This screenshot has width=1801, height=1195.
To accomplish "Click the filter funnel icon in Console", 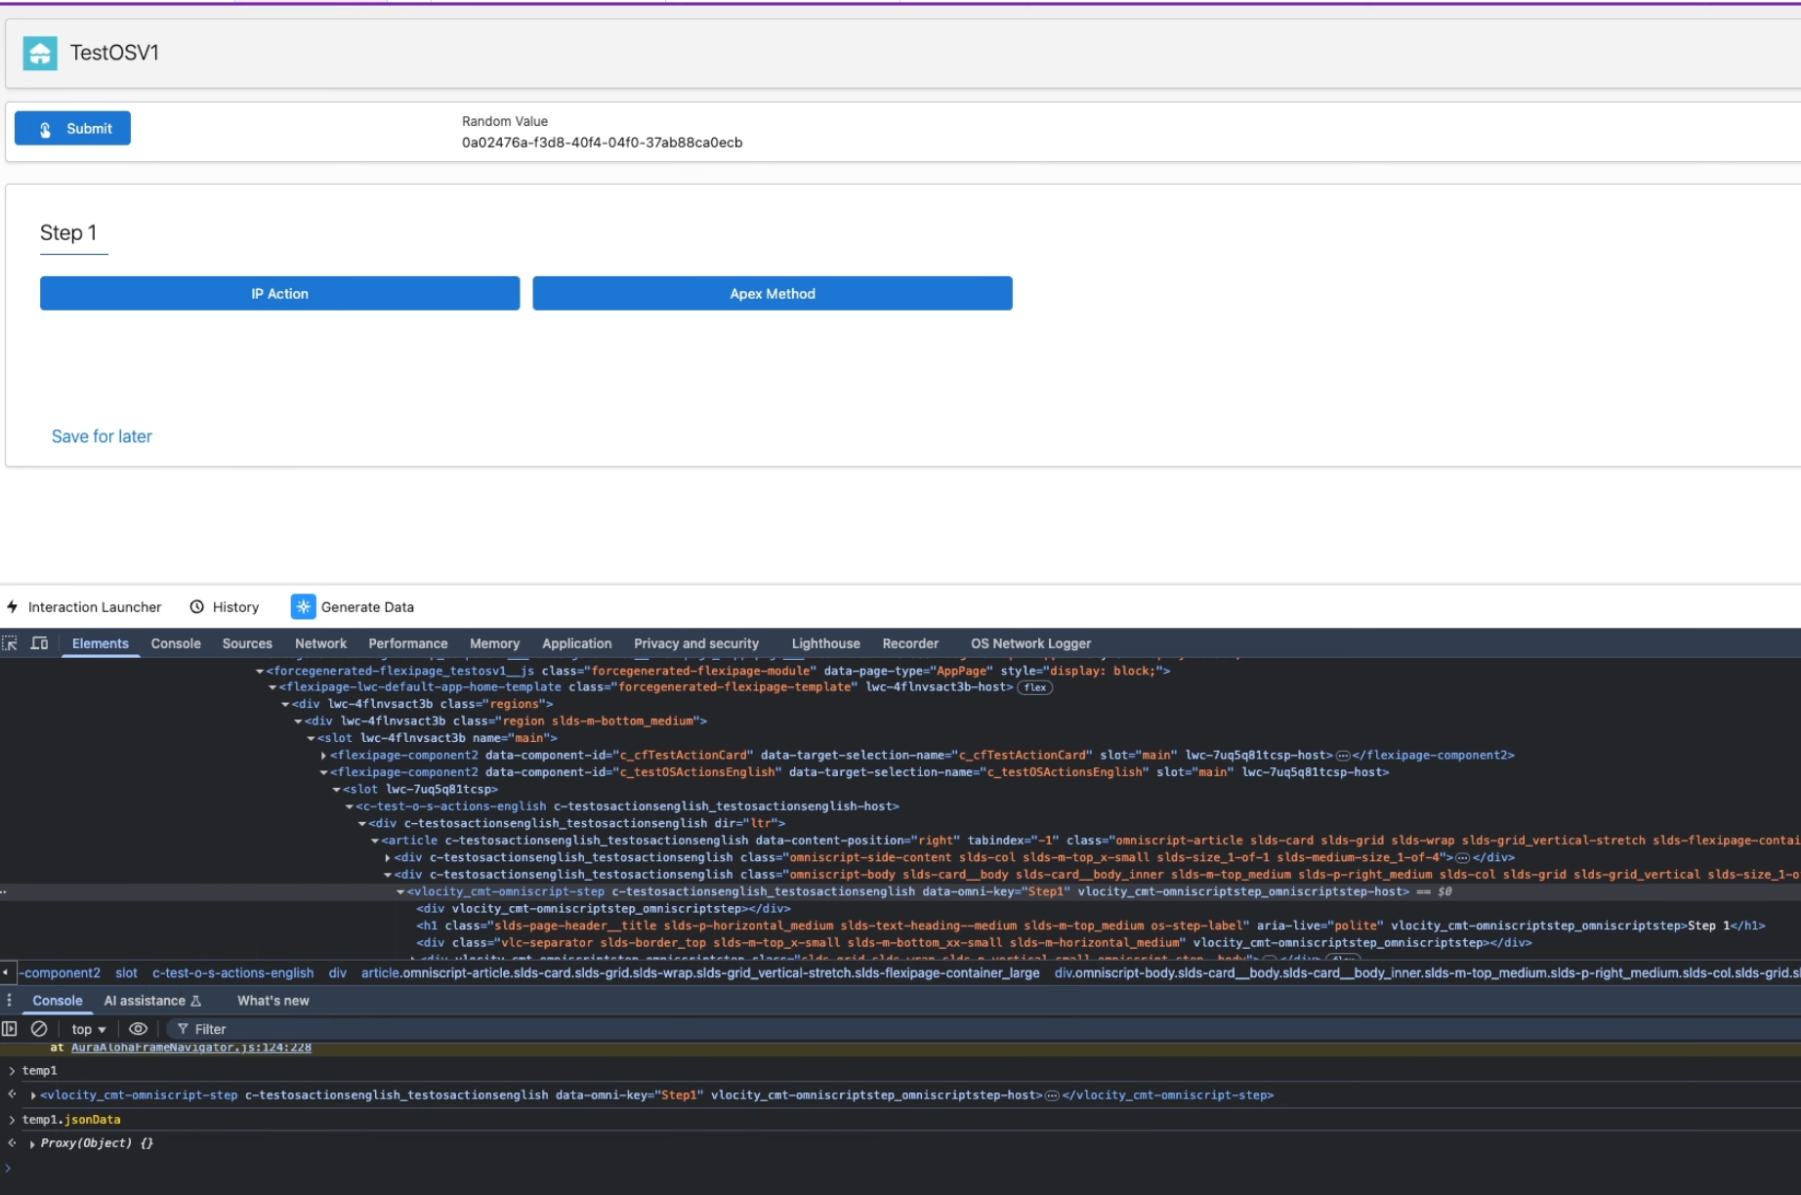I will click(184, 1029).
